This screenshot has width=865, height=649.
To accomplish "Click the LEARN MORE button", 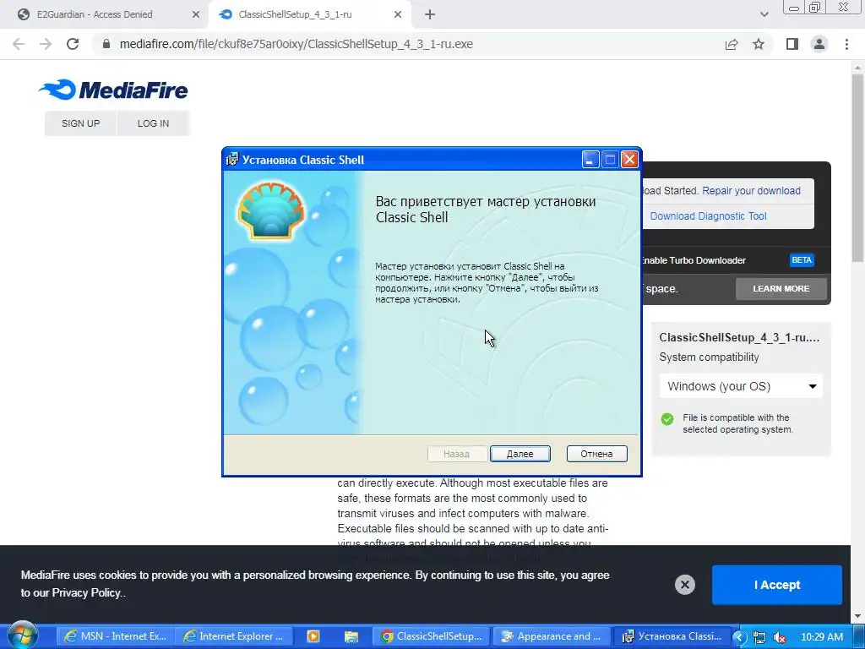I will [781, 289].
